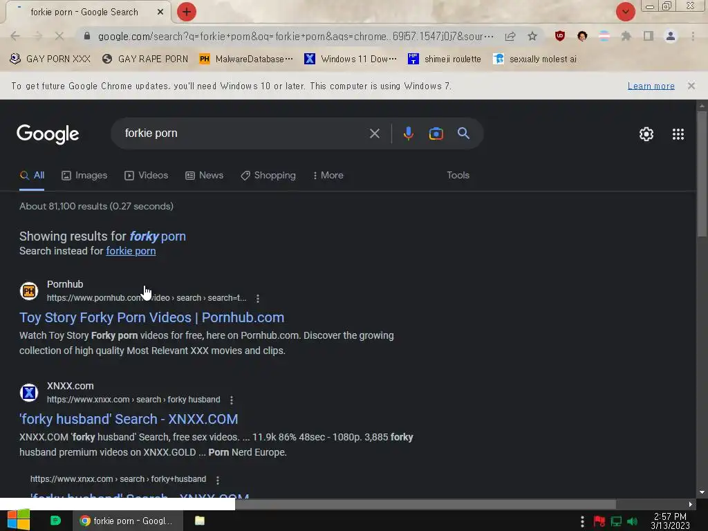This screenshot has height=531, width=708.
Task: Open File Explorer from the taskbar
Action: 200,521
